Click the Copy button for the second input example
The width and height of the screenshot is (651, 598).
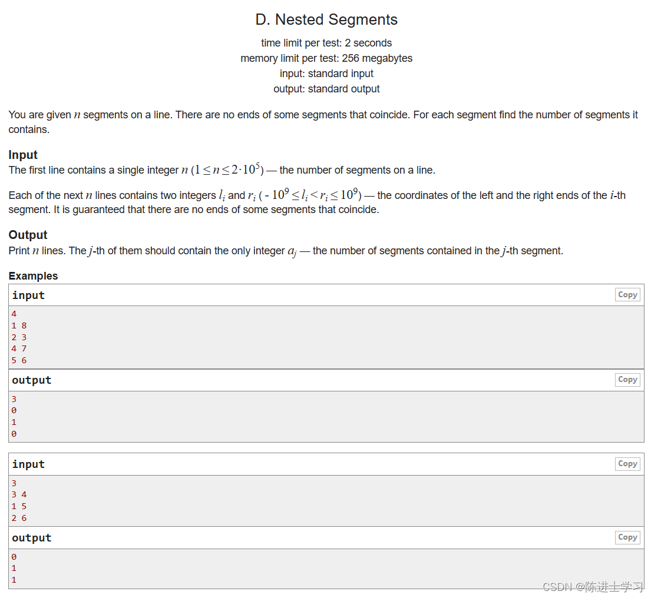click(x=627, y=464)
